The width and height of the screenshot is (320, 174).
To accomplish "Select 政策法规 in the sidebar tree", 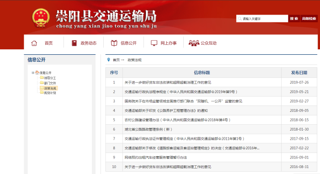I will pos(50,88).
